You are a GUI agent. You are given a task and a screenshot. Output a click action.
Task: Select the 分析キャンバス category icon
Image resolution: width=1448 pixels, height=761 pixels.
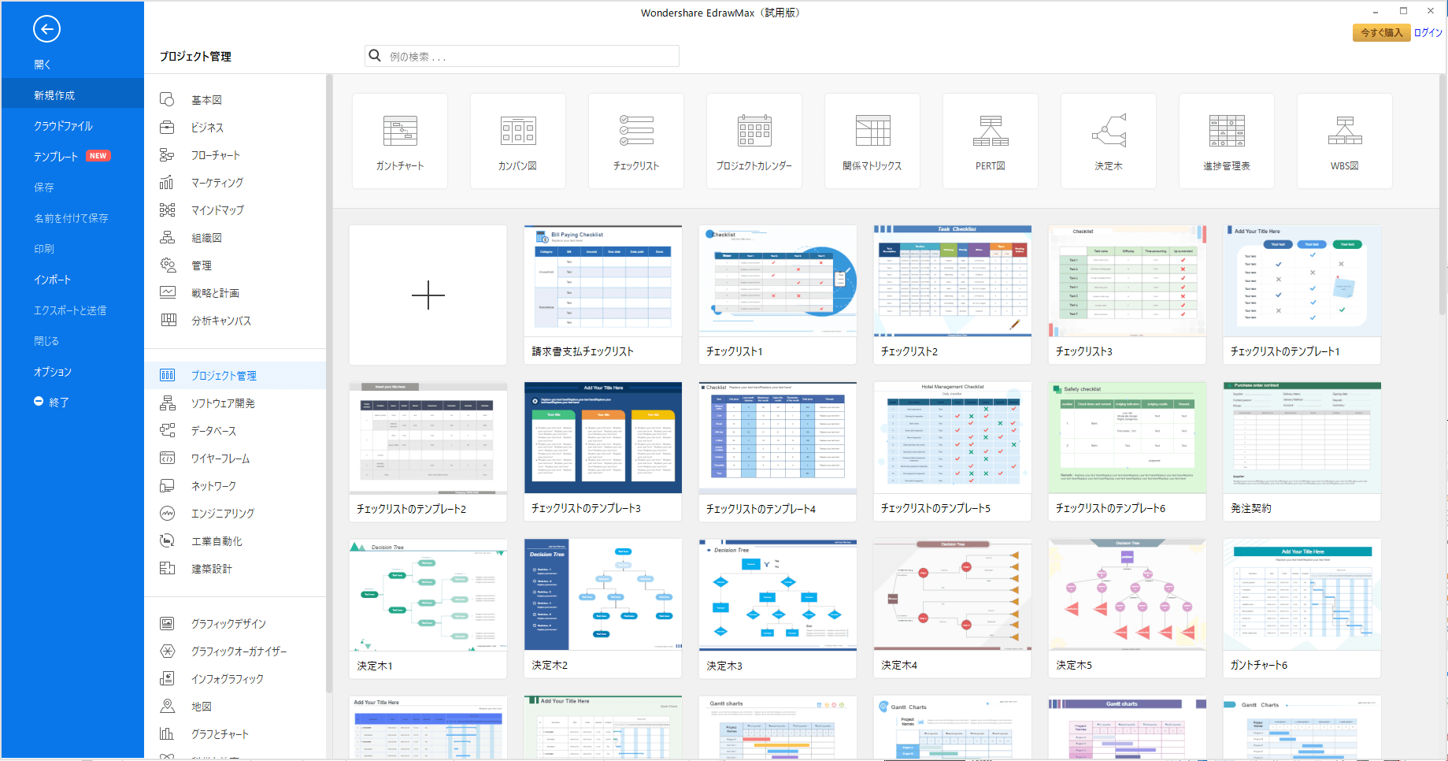click(x=167, y=320)
